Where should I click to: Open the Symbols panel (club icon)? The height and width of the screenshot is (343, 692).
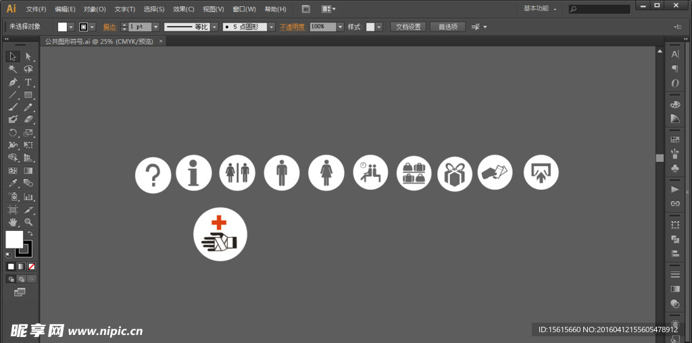click(x=675, y=168)
